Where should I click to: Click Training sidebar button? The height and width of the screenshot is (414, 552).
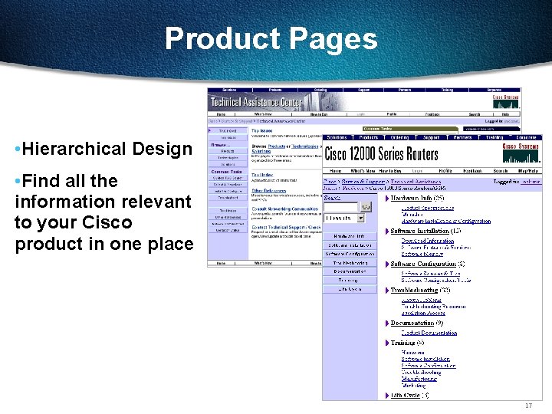pyautogui.click(x=350, y=281)
